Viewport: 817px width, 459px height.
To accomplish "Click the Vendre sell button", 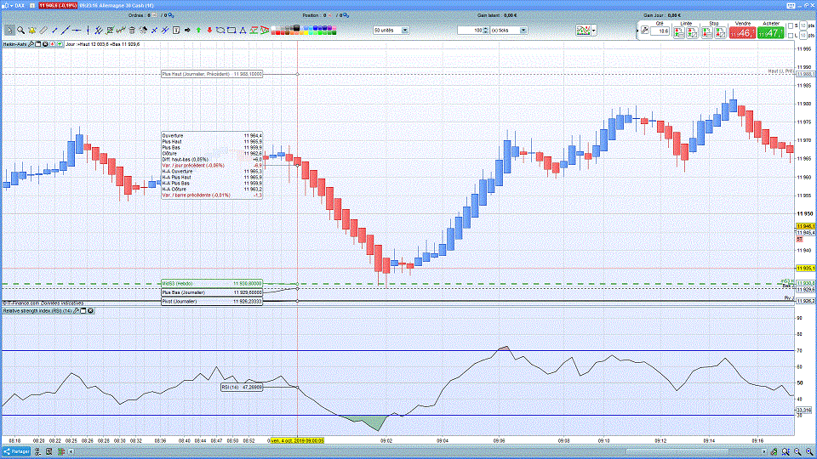I will pos(742,33).
